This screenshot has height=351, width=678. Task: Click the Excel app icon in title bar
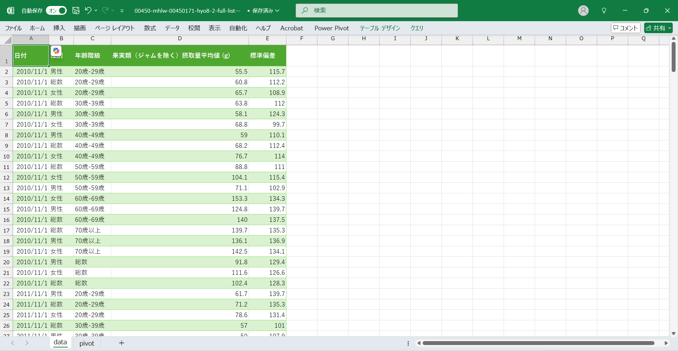coord(11,11)
